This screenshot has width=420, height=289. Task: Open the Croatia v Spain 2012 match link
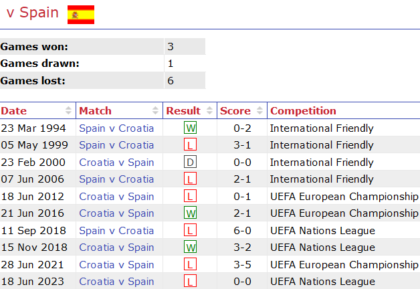click(116, 197)
